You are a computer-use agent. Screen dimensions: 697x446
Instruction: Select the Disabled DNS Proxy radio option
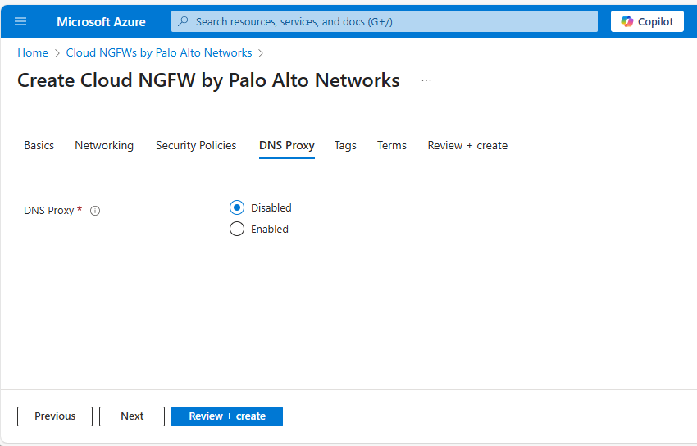tap(237, 207)
